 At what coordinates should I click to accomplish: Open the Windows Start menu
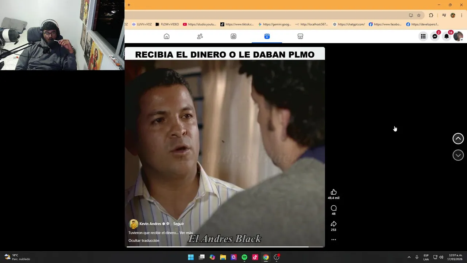[191, 257]
